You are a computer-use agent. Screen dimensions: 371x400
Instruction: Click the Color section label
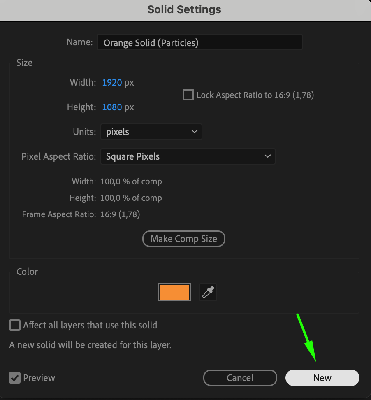point(27,272)
